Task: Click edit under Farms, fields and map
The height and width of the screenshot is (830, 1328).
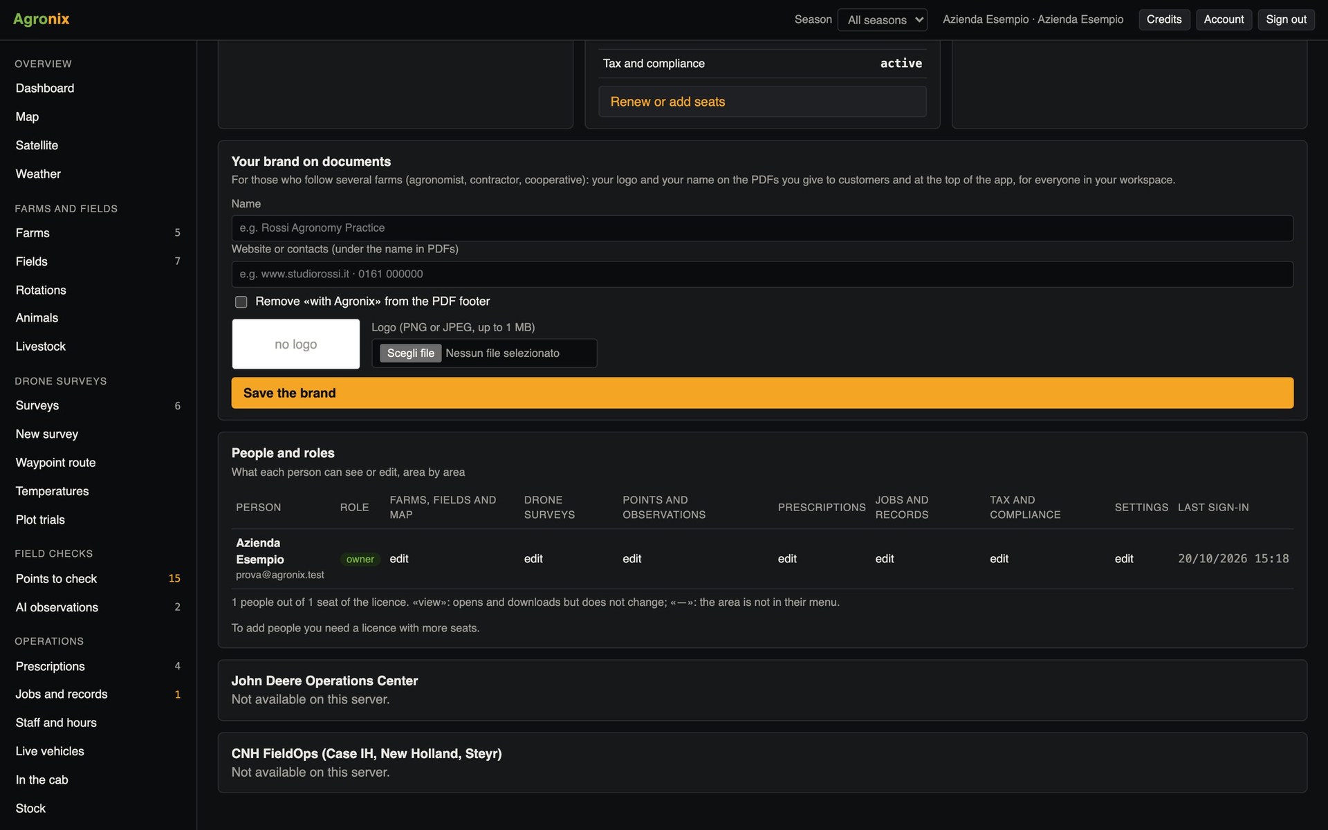Action: [x=399, y=559]
